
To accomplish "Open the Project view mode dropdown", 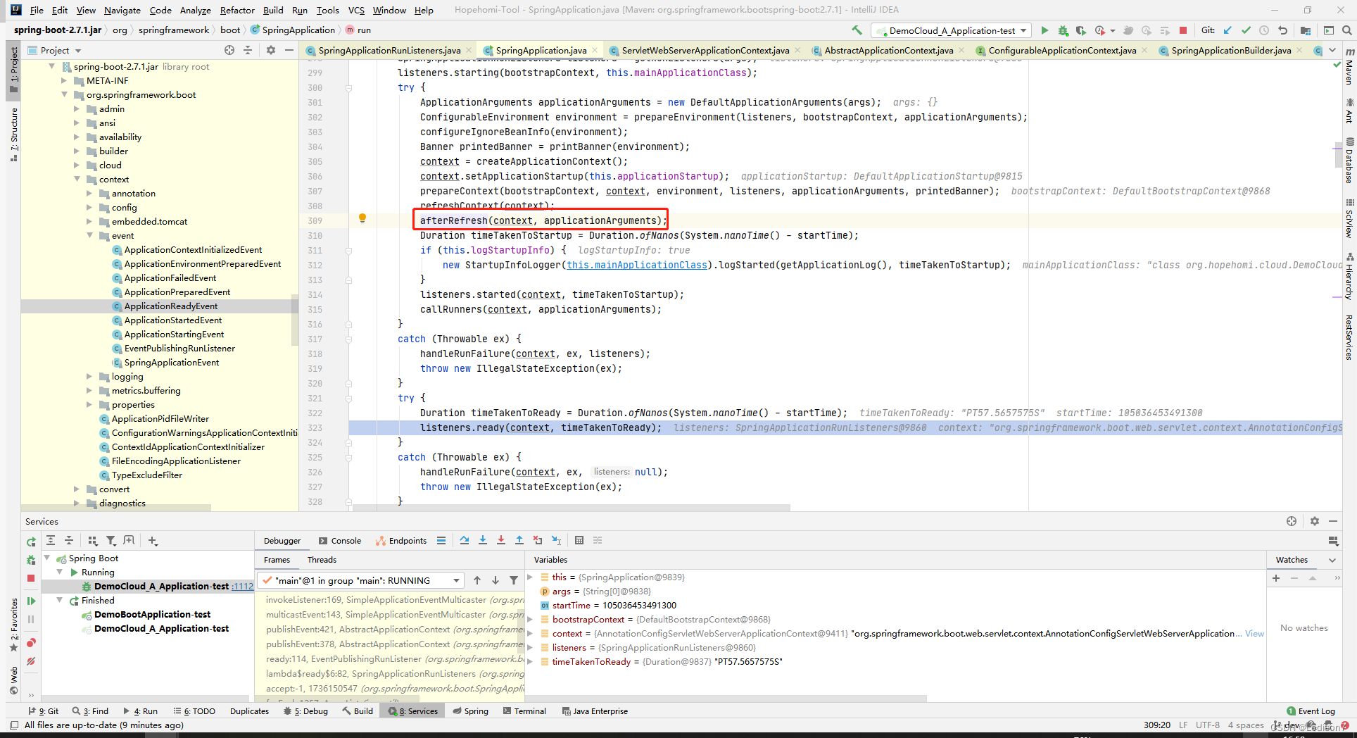I will (x=78, y=51).
